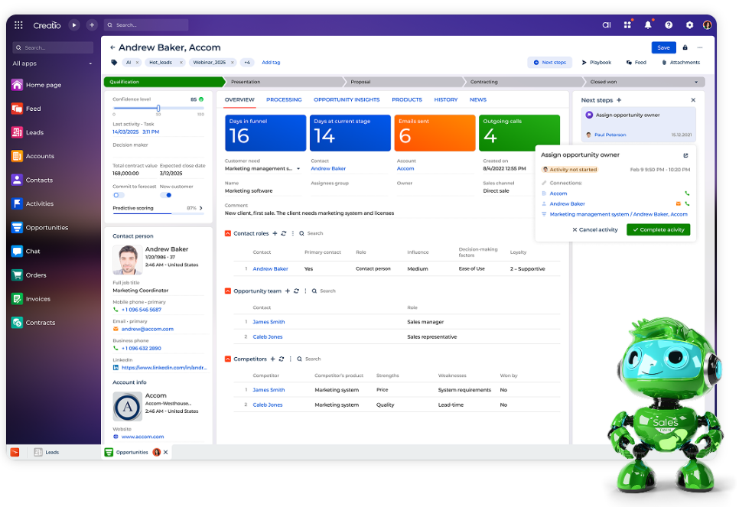Switch to the Products tab

click(406, 99)
